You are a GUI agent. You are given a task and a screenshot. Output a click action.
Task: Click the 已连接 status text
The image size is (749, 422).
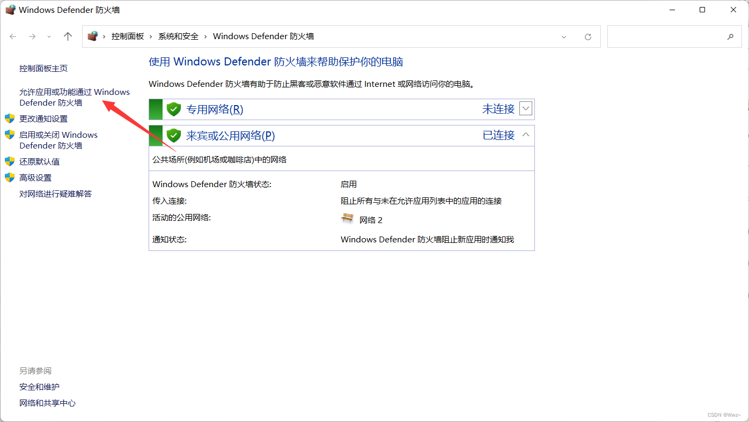point(498,135)
